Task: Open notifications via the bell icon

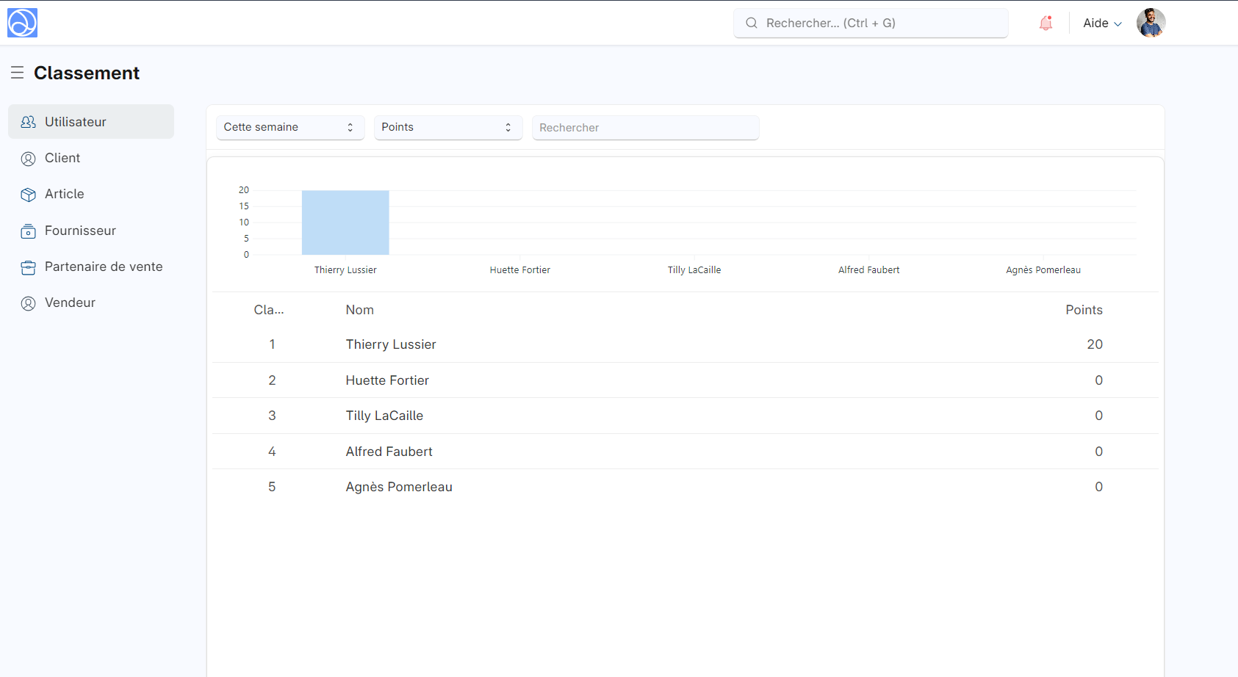Action: (x=1046, y=23)
